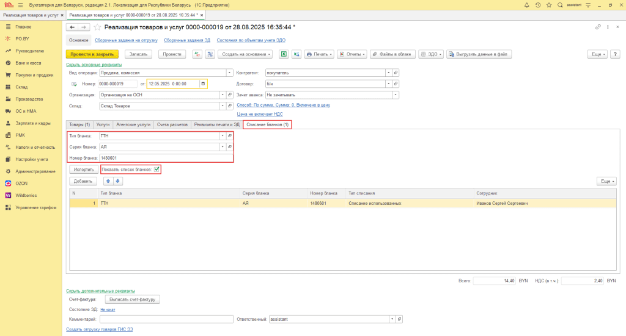626x336 pixels.
Task: Open top toolbar Еще menu
Action: [597, 54]
